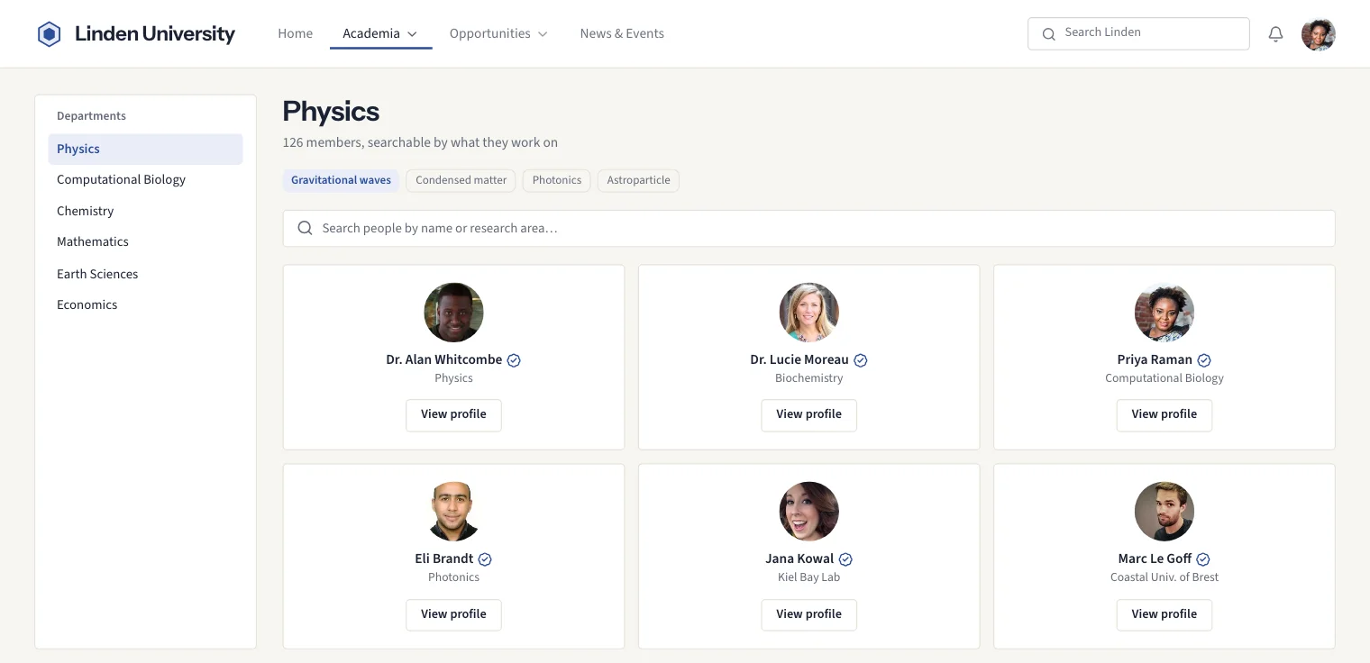Viewport: 1370px width, 663px height.
Task: Click verified badge beside Dr. Lucie Moreau
Action: coord(861,360)
